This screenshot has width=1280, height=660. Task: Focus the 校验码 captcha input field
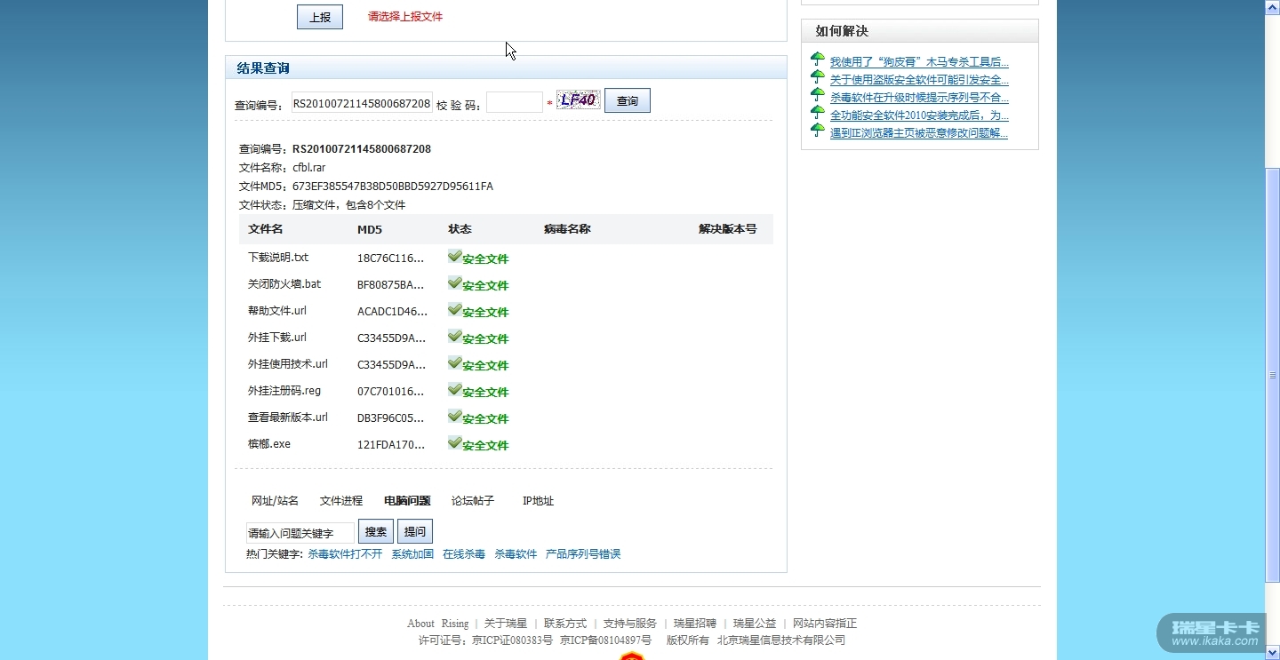coord(514,103)
